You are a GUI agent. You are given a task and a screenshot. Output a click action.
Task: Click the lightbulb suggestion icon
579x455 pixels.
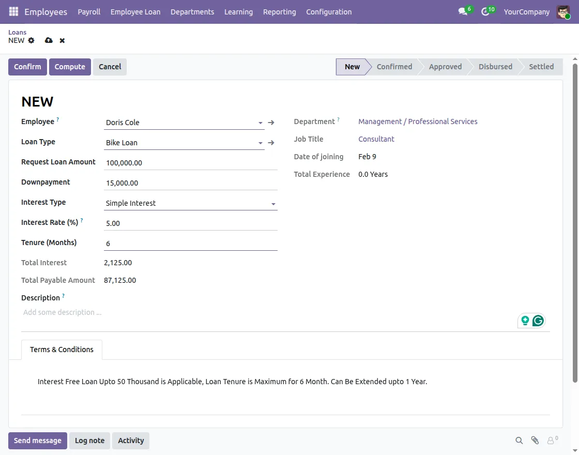click(525, 321)
